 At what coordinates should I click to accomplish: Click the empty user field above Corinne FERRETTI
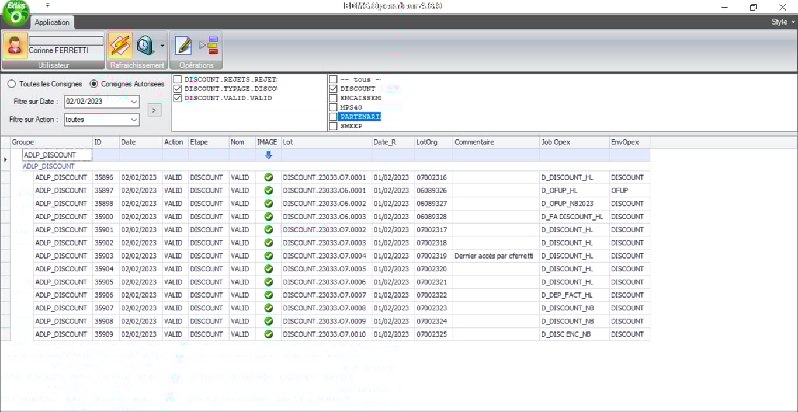coord(66,41)
